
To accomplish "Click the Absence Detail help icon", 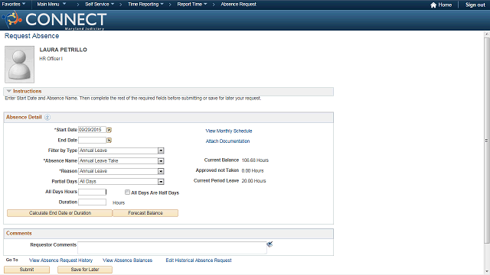I will (x=47, y=117).
